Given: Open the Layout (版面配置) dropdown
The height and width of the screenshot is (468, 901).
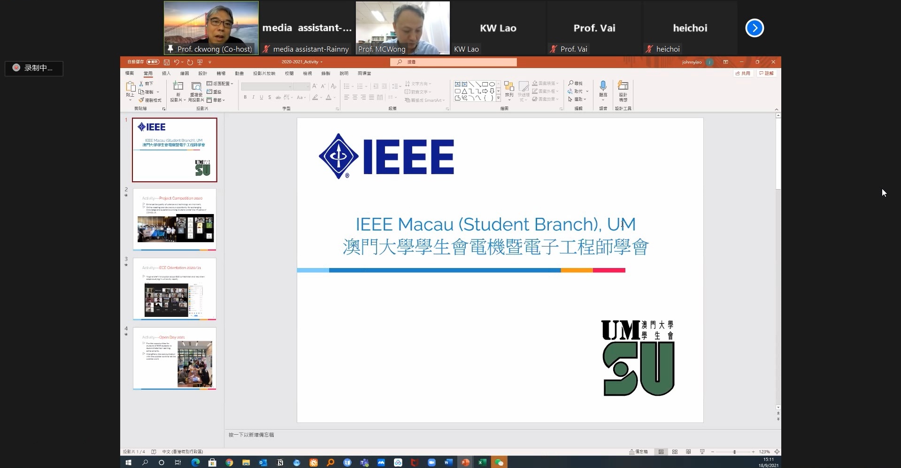Looking at the screenshot, I should pos(220,84).
